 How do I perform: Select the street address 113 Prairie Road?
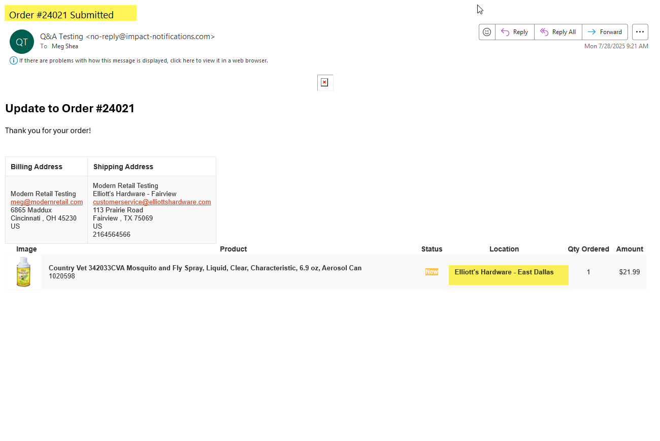118,210
